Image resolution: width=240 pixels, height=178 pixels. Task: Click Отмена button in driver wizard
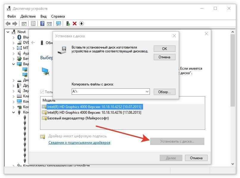click(x=196, y=158)
